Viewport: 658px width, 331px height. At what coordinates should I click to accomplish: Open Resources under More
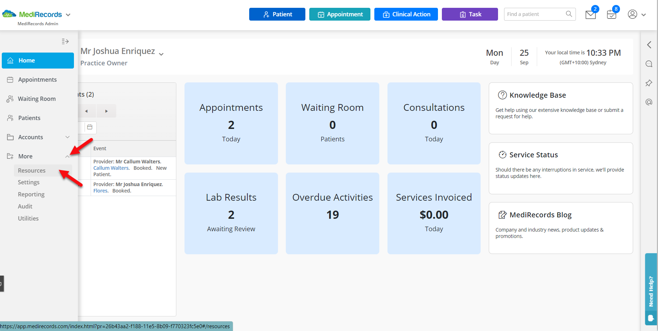click(x=43, y=170)
